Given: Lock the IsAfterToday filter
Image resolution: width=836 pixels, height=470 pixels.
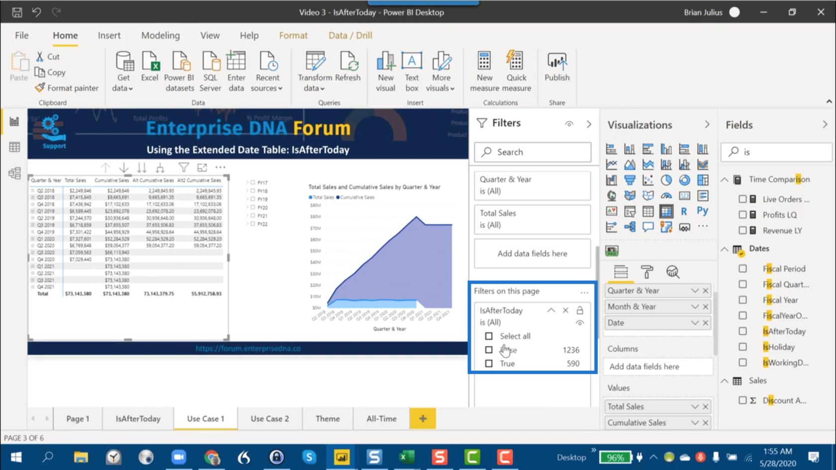Looking at the screenshot, I should pyautogui.click(x=580, y=310).
